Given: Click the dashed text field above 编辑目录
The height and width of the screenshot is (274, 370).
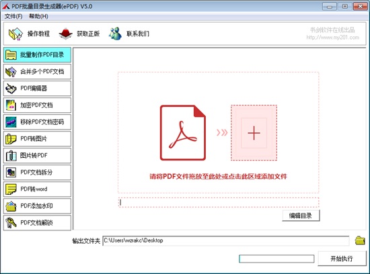Looking at the screenshot, I should 219,203.
